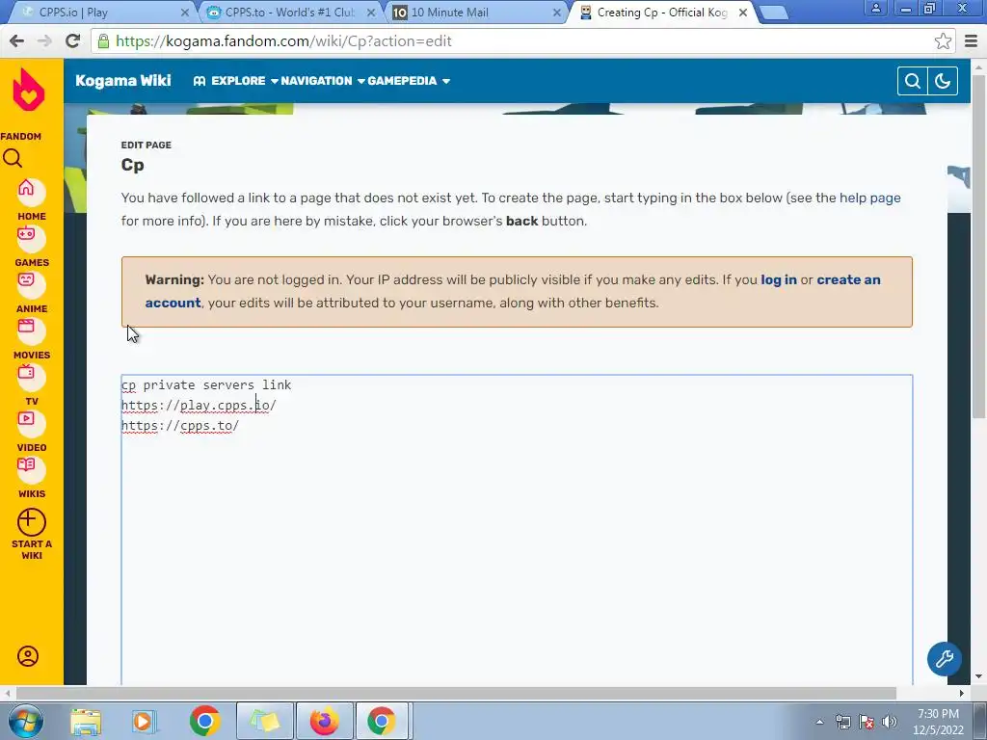The image size is (987, 740).
Task: Click the active Chrome window taskbar icon
Action: 382,721
